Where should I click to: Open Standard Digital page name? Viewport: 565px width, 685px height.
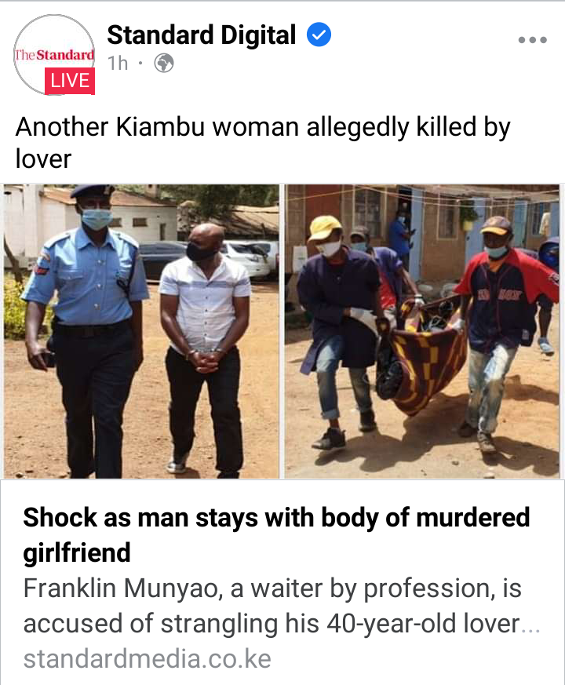[x=202, y=35]
